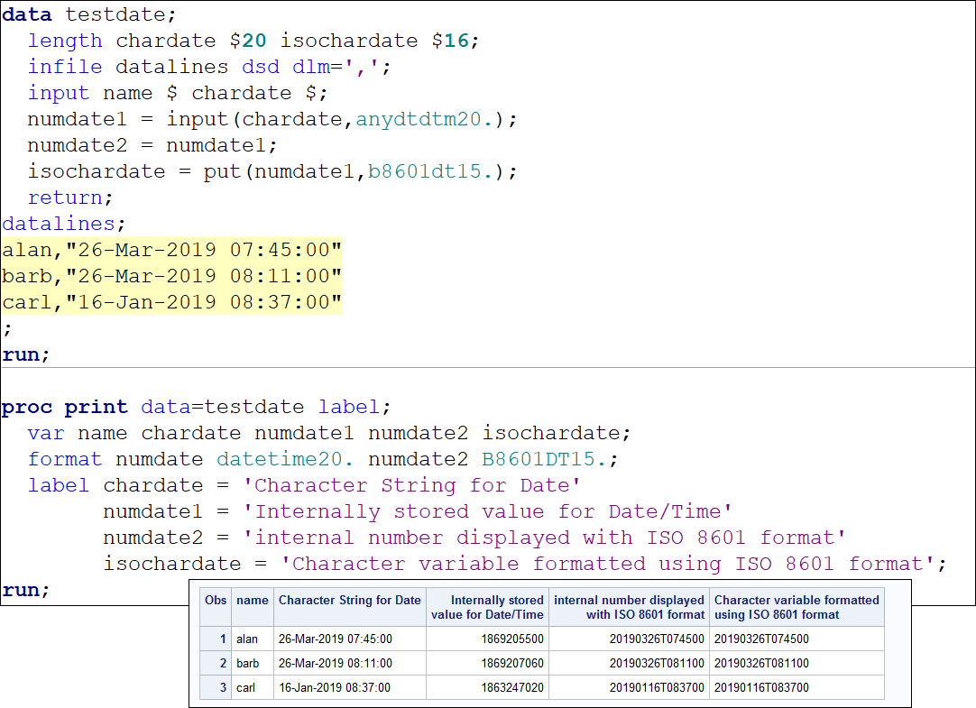Click the 'Obs' column header in output table
Image resolution: width=976 pixels, height=708 pixels.
point(216,607)
